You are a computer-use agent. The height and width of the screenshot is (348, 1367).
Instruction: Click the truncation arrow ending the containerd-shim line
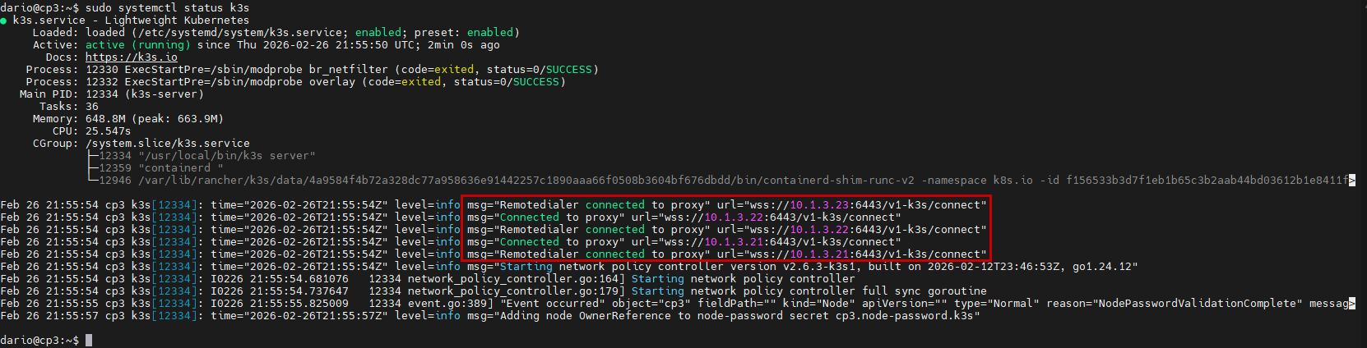[1352, 181]
